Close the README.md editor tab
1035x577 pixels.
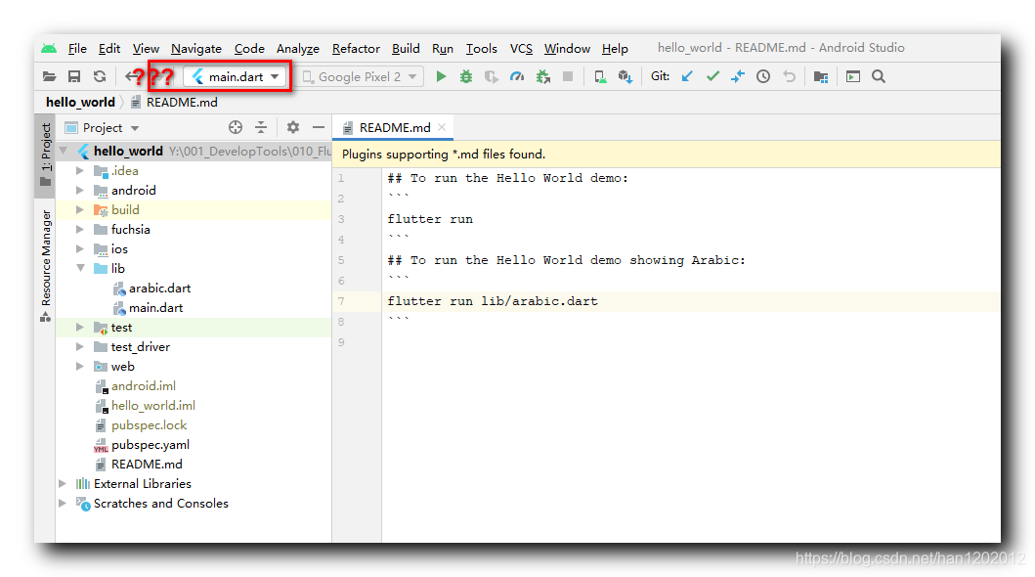click(x=442, y=127)
